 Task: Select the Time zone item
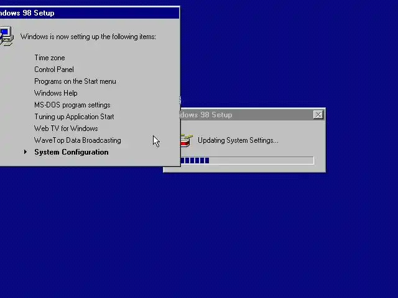(50, 58)
